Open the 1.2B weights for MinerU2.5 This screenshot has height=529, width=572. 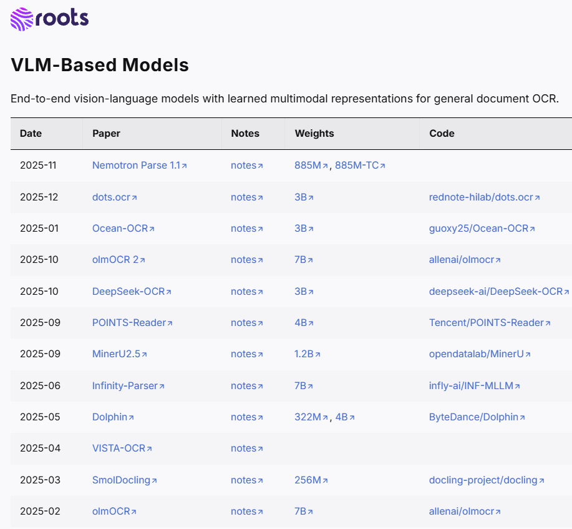point(303,353)
